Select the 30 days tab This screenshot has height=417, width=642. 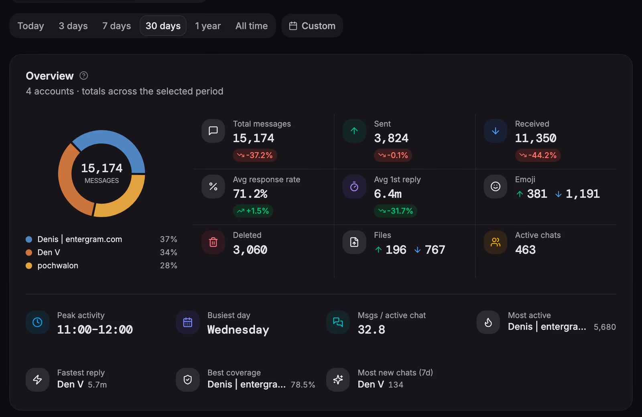click(x=163, y=26)
